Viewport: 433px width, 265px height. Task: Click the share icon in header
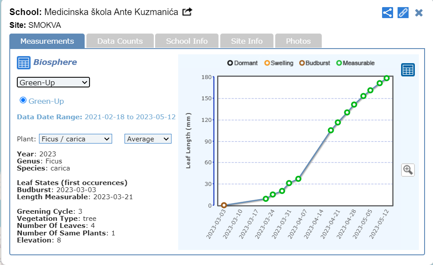click(387, 12)
